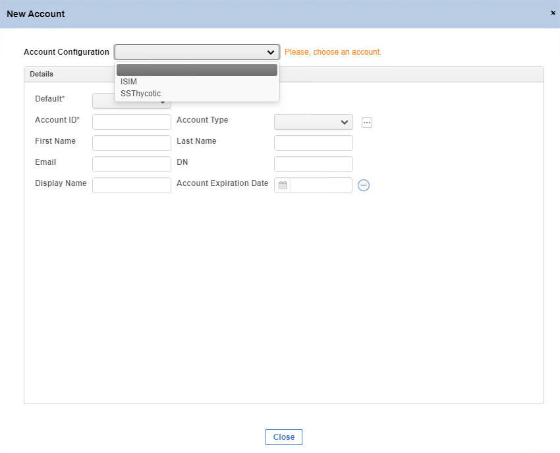
Task: Collapse the Account Configuration dropdown
Action: click(197, 52)
